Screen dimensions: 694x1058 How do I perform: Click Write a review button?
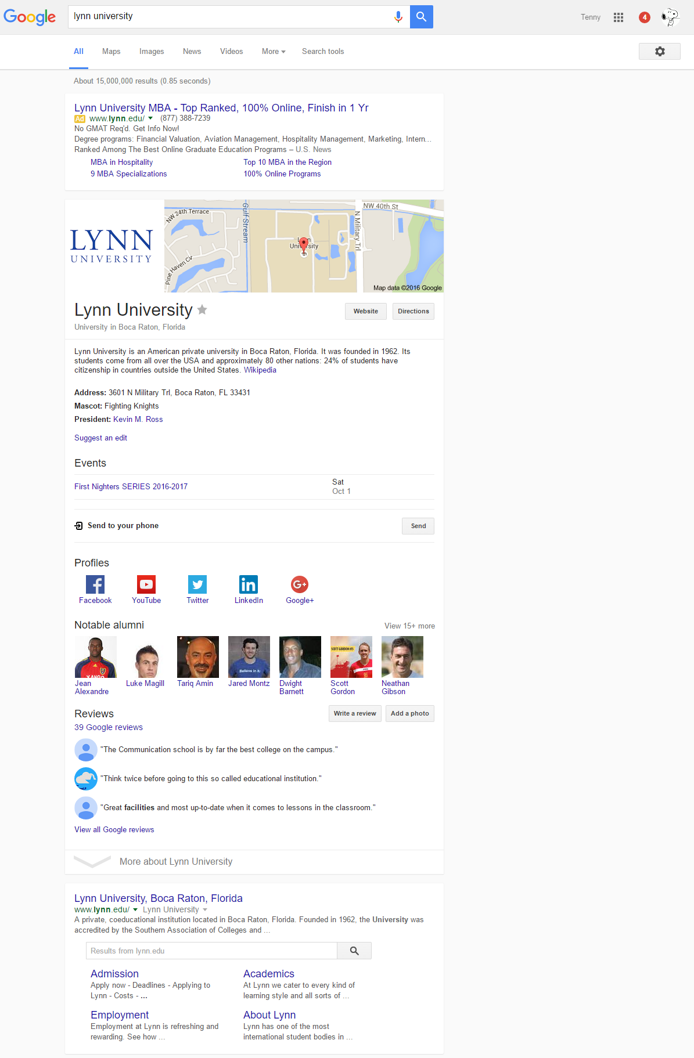click(x=355, y=713)
